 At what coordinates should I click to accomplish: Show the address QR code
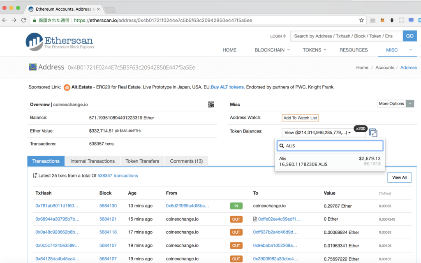(x=211, y=105)
